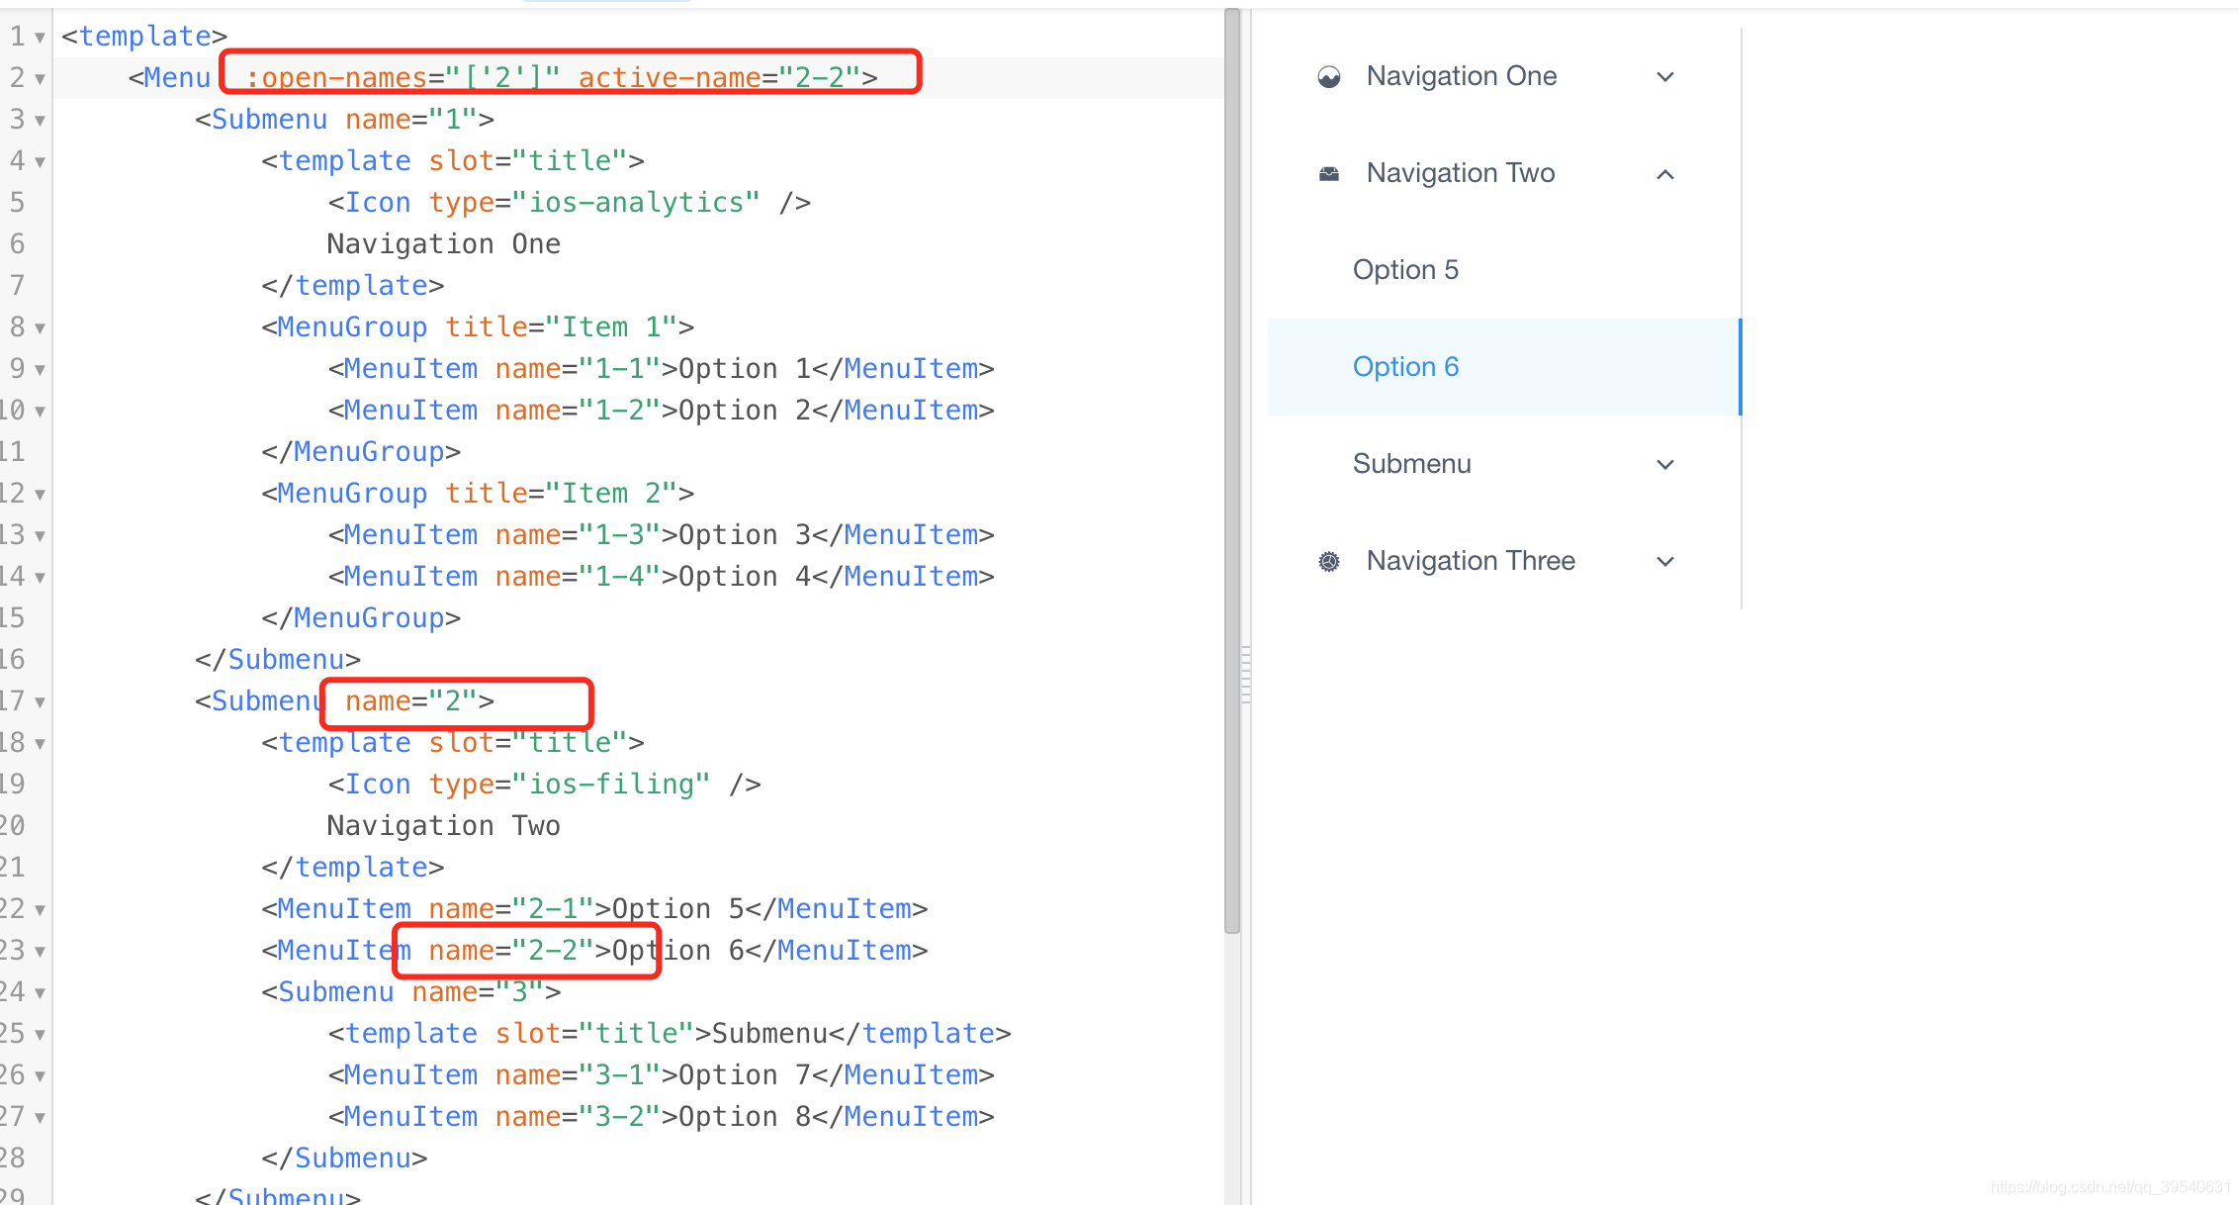Fold code at line 1 arrow
The width and height of the screenshot is (2239, 1205).
[40, 38]
